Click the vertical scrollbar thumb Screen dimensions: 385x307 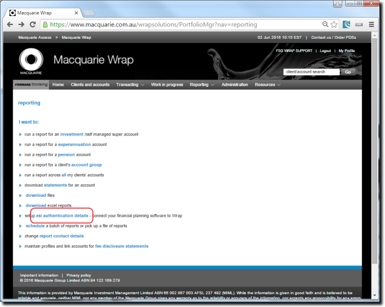coord(374,151)
